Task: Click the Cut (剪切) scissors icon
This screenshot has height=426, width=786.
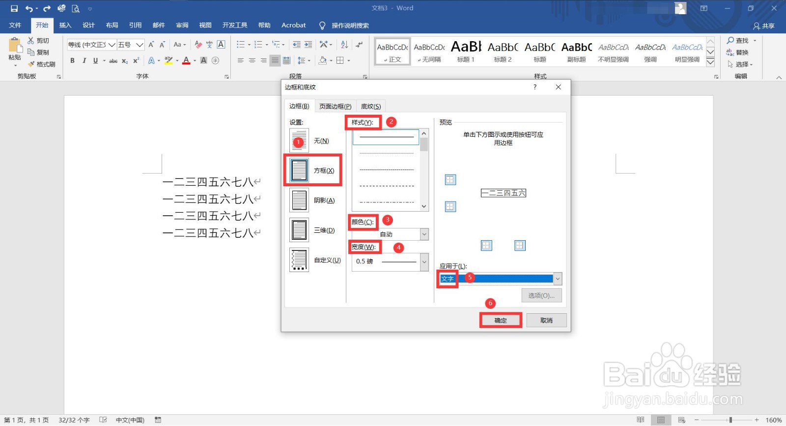Action: (31, 41)
